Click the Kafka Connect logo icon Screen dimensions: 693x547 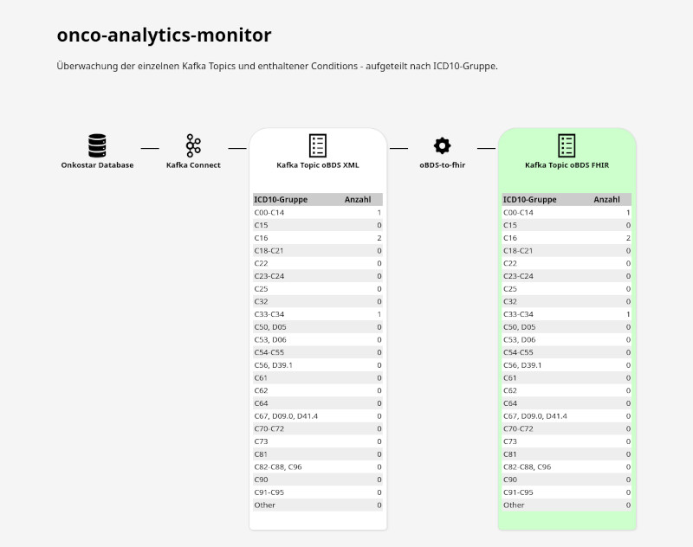pyautogui.click(x=193, y=145)
